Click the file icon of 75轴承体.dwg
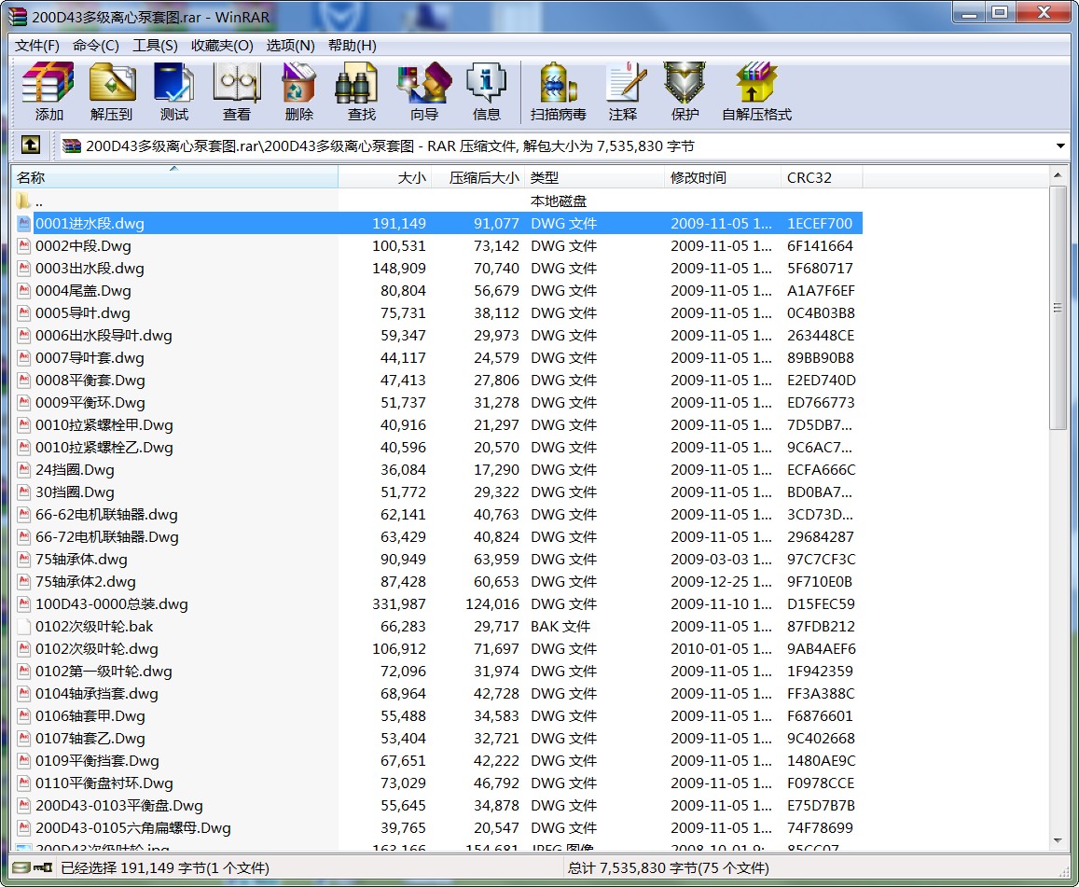Screen dimensions: 1079x887 pyautogui.click(x=24, y=559)
